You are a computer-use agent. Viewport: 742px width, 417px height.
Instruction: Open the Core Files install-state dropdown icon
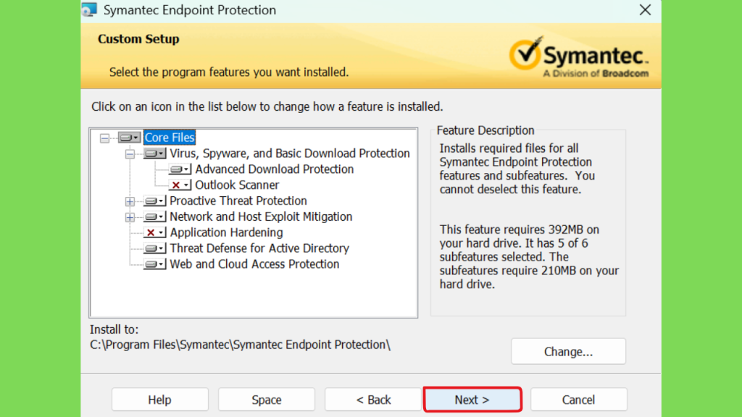coord(129,138)
